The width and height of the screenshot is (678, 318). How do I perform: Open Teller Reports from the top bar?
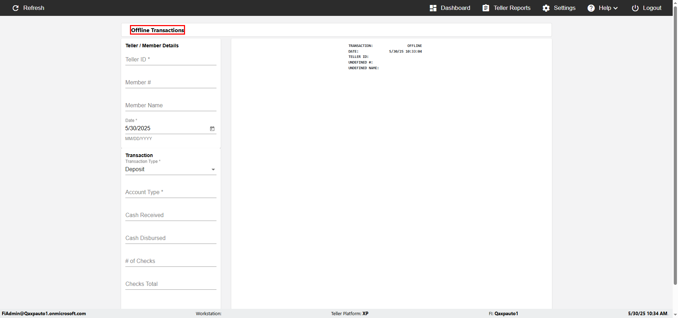point(512,8)
